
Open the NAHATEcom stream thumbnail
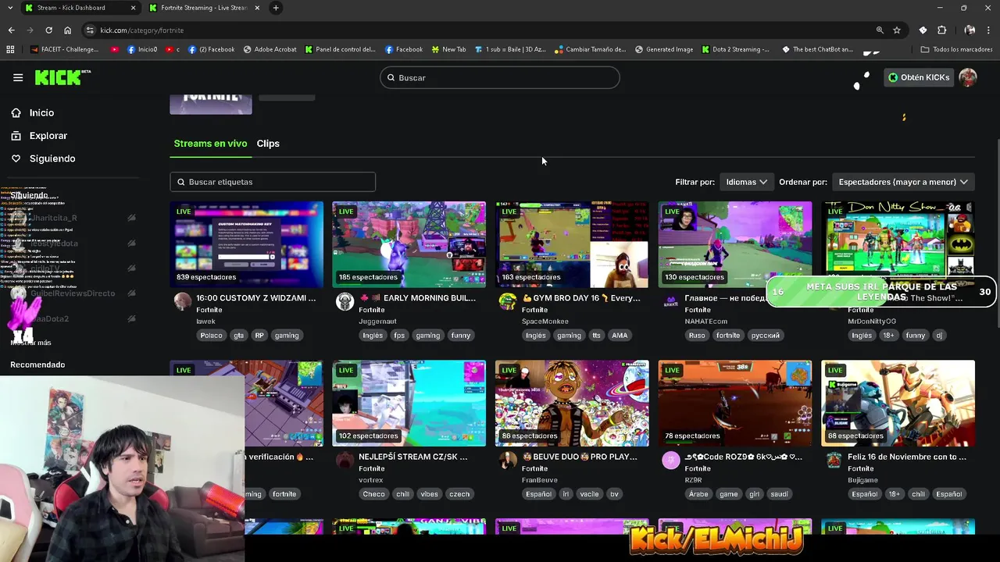[734, 244]
